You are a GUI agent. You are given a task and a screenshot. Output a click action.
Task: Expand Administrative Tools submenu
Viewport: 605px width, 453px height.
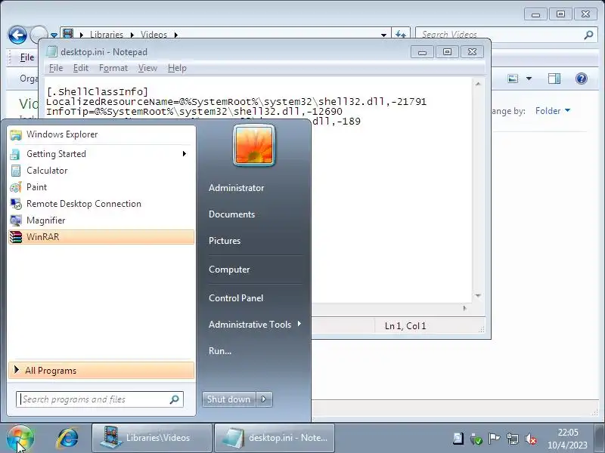255,325
